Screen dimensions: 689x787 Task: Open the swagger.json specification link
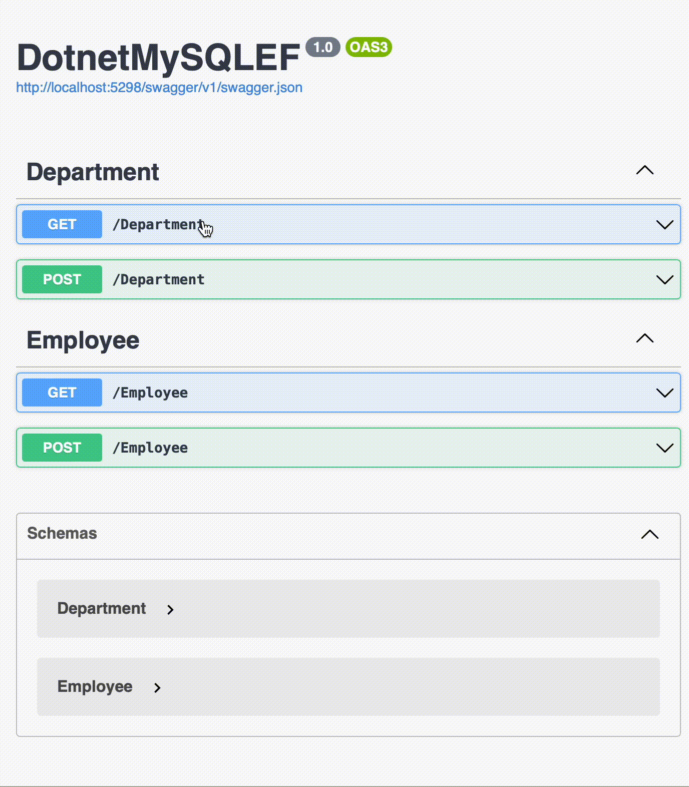point(159,88)
